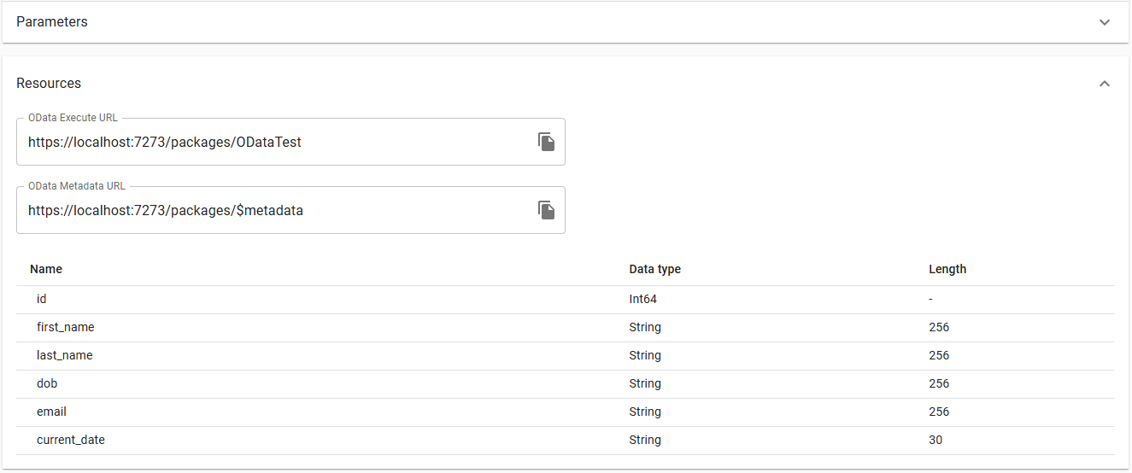The width and height of the screenshot is (1132, 473).
Task: Collapse the Resources panel chevron
Action: (1105, 84)
